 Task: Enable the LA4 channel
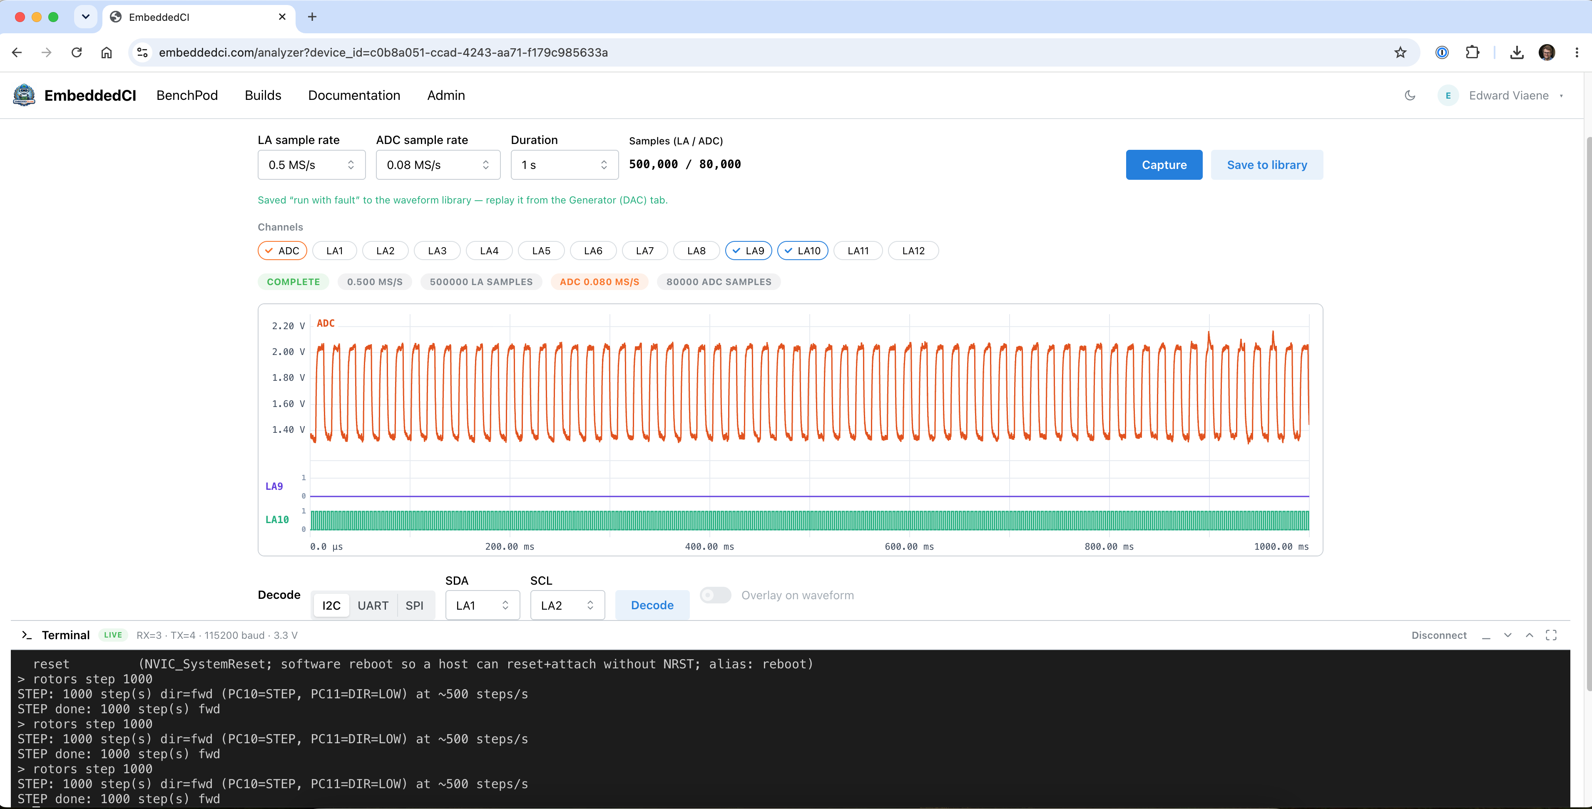click(x=489, y=251)
